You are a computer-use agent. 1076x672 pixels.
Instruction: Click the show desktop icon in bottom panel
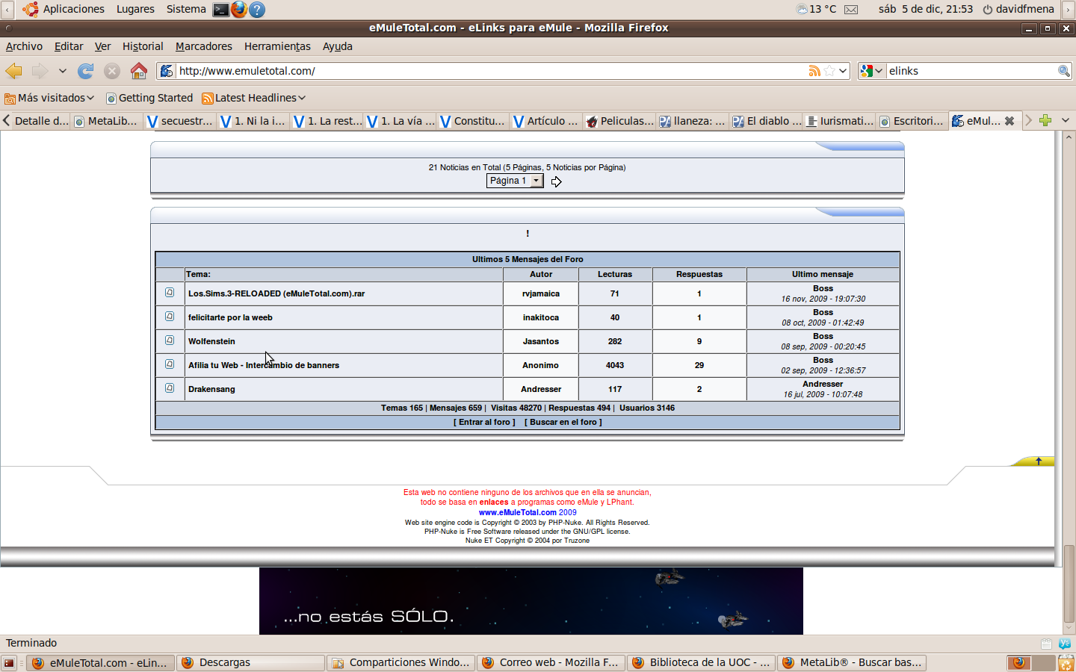(x=9, y=663)
